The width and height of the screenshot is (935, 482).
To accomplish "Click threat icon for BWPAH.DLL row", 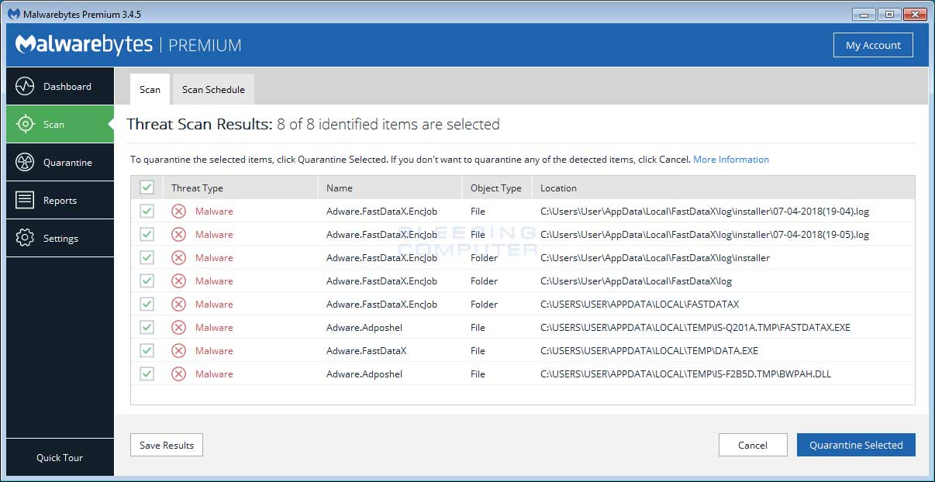I will (178, 374).
